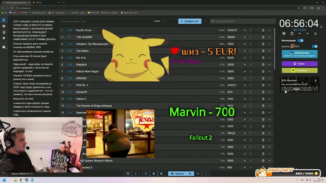Click the bug report icon in bottom toolbar
This screenshot has height=183, width=326.
tap(154, 174)
